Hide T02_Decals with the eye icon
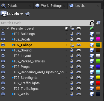 click(3, 39)
